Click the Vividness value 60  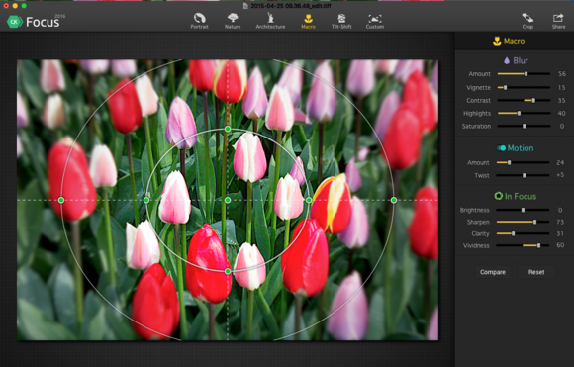(560, 245)
